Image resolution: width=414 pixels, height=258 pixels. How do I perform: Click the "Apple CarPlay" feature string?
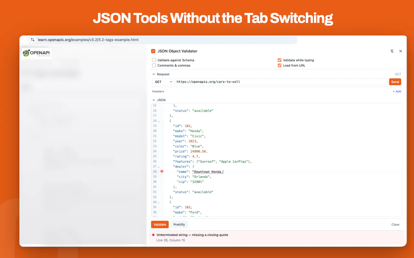234,162
